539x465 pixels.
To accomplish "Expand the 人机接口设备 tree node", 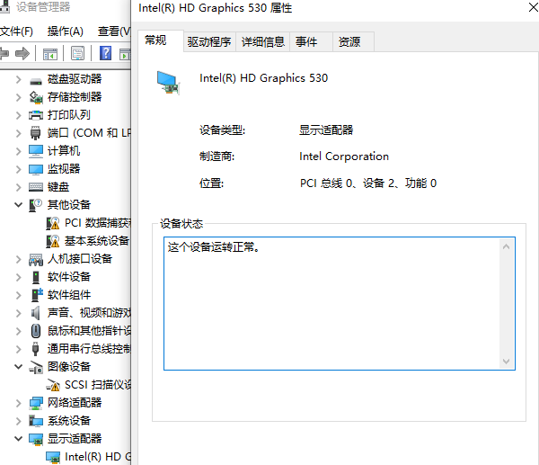I will (x=19, y=259).
